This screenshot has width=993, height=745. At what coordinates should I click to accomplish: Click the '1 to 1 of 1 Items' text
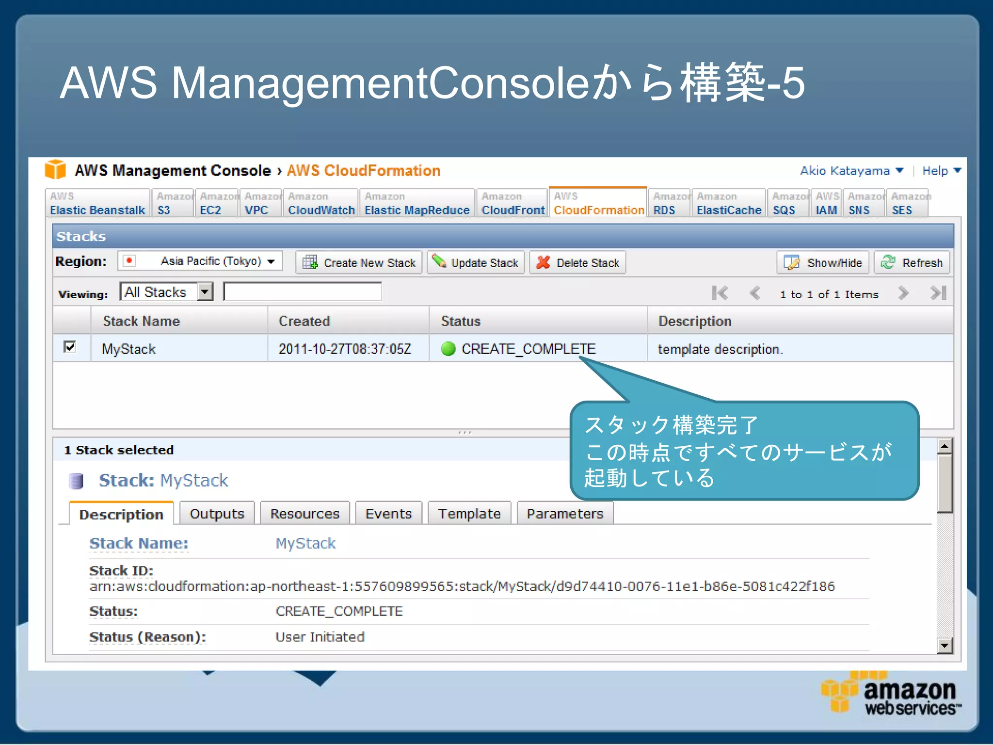[829, 294]
